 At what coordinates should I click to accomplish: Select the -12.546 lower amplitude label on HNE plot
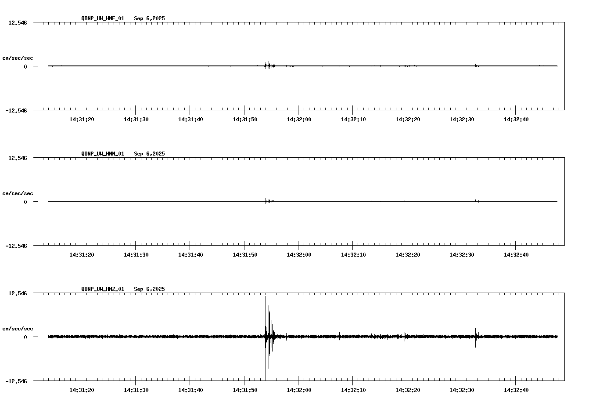16,110
